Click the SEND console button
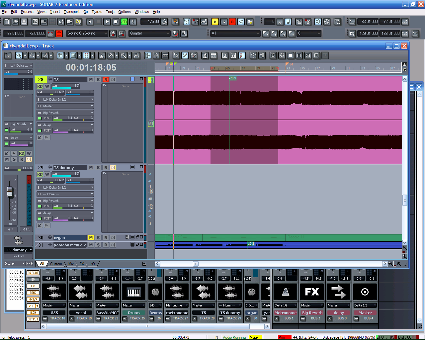425x340 pixels. (33, 293)
